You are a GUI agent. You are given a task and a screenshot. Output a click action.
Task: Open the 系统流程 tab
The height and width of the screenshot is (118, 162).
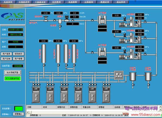coord(8,2)
